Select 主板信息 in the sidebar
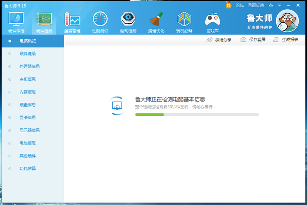This screenshot has height=205, width=307. pyautogui.click(x=33, y=79)
